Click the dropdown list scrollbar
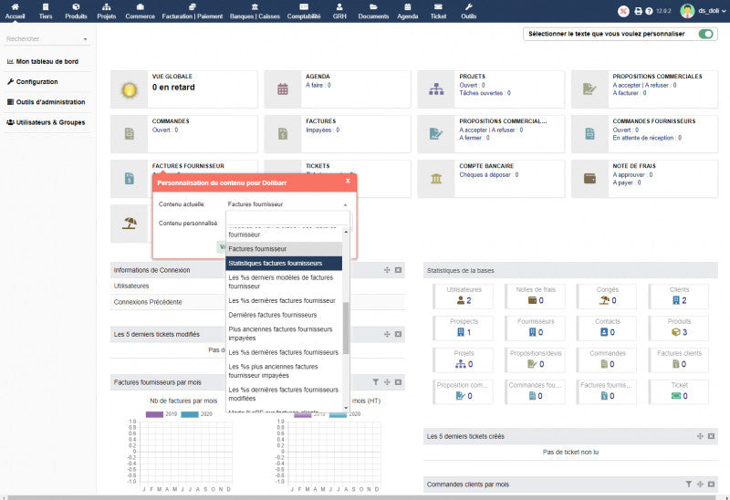Viewport: 730px width, 500px height. pyautogui.click(x=346, y=328)
